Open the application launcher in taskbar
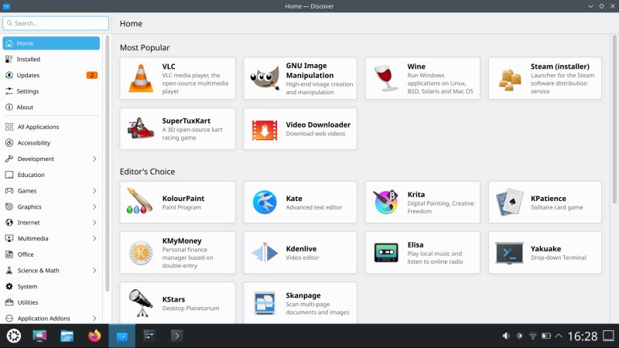This screenshot has width=619, height=348. point(13,336)
